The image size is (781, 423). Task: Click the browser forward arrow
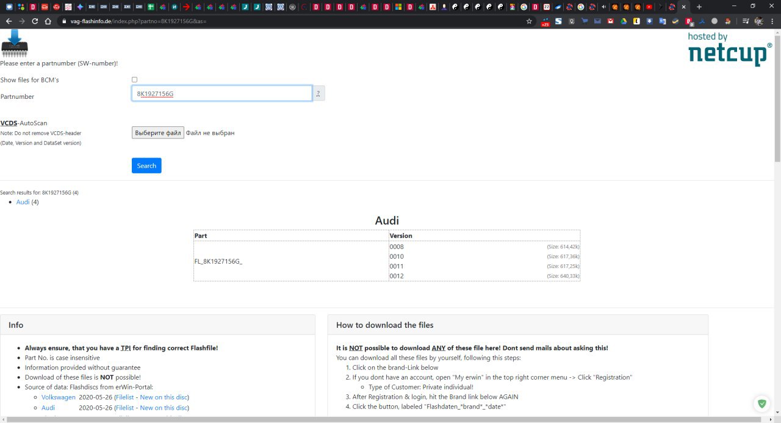coord(21,21)
